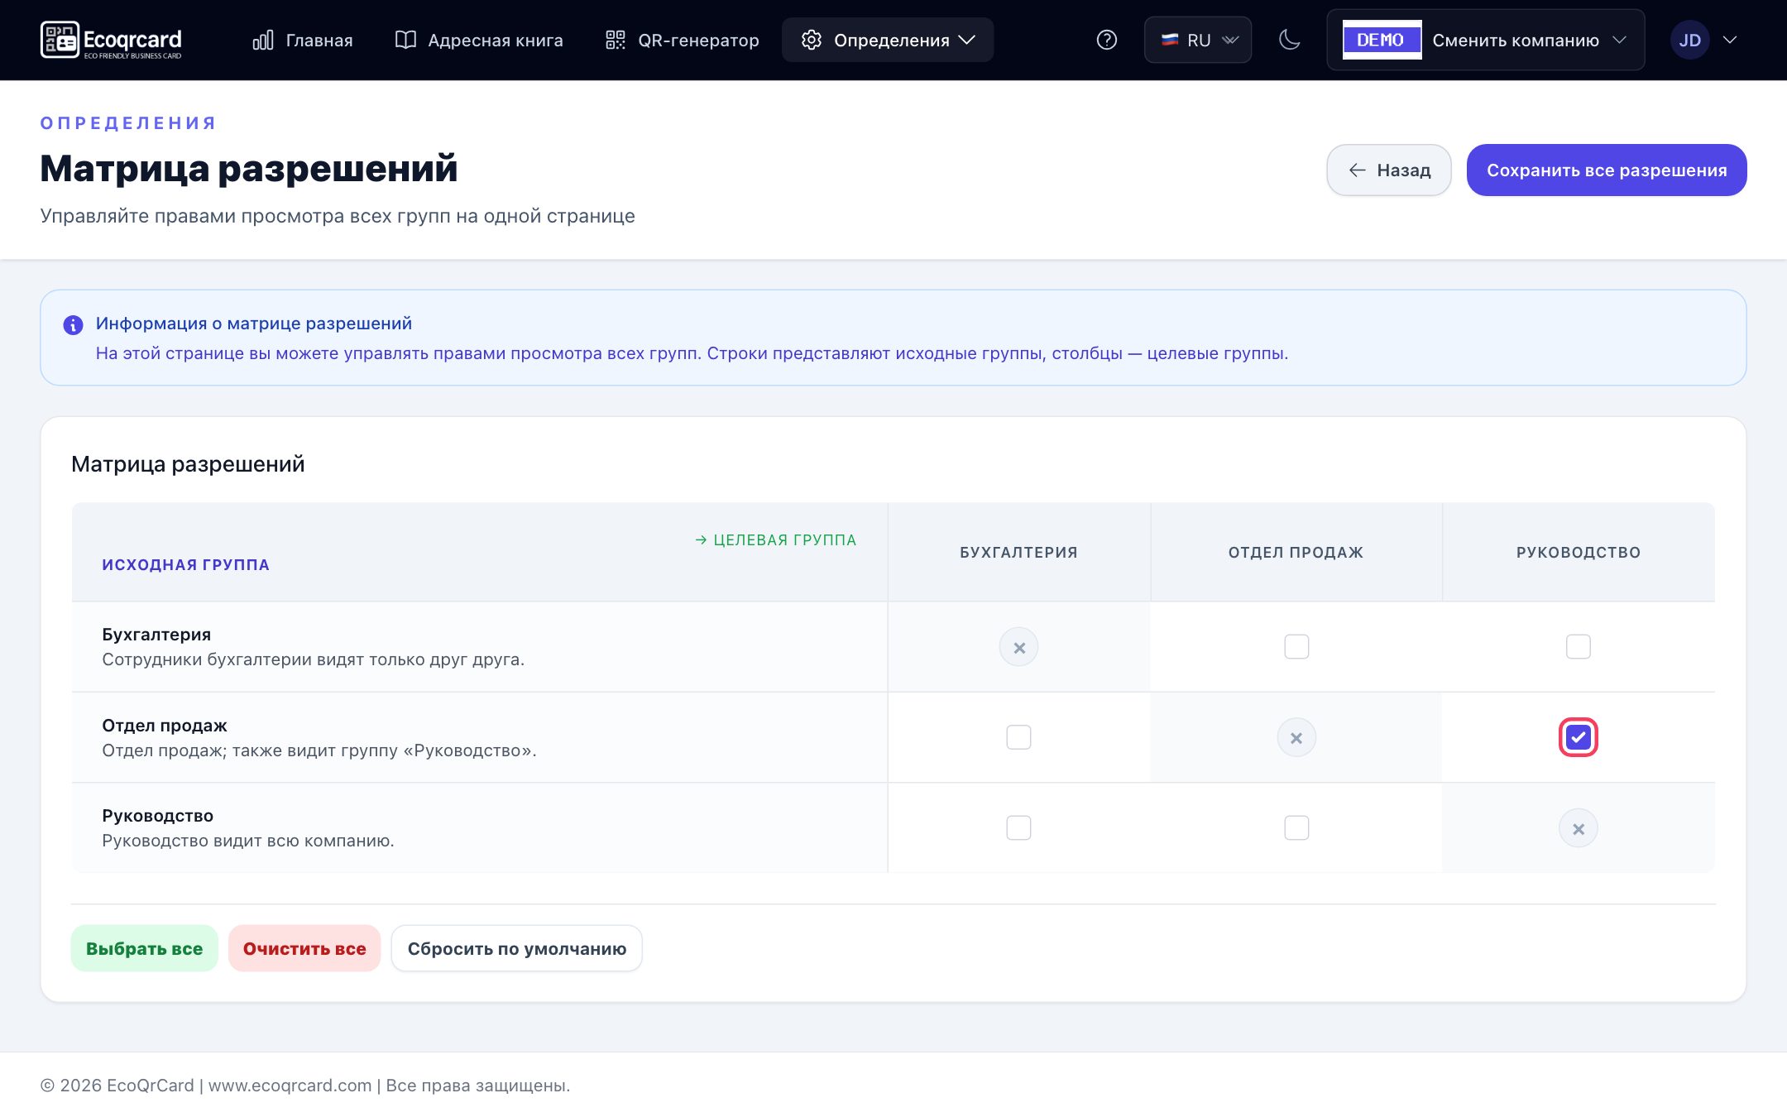1787x1117 pixels.
Task: Click the РУКОВОДСТВО column header
Action: [1578, 553]
